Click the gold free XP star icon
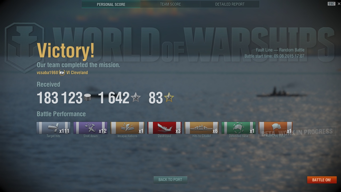The height and width of the screenshot is (192, 341). point(169,98)
